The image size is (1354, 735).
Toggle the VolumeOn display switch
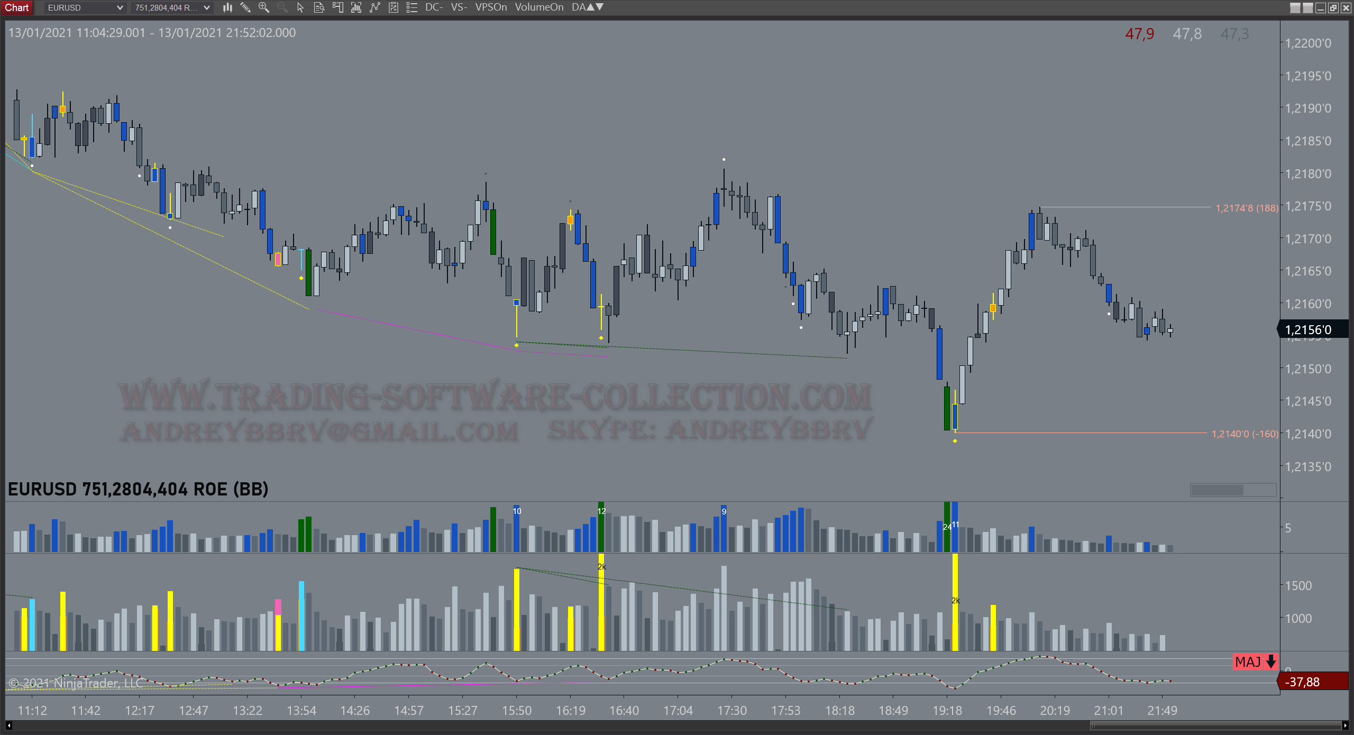pyautogui.click(x=538, y=7)
